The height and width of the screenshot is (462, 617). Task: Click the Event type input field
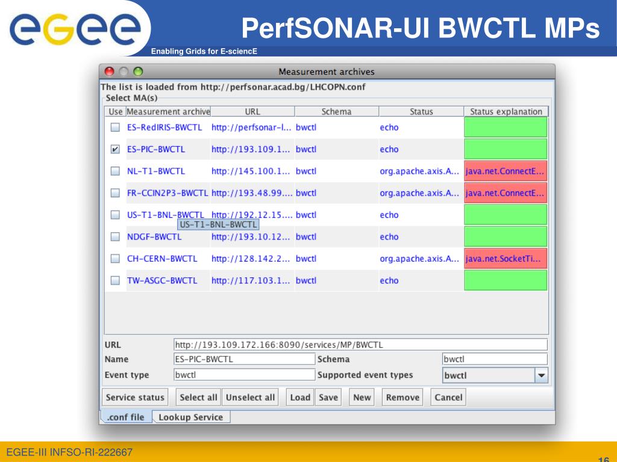coord(245,375)
